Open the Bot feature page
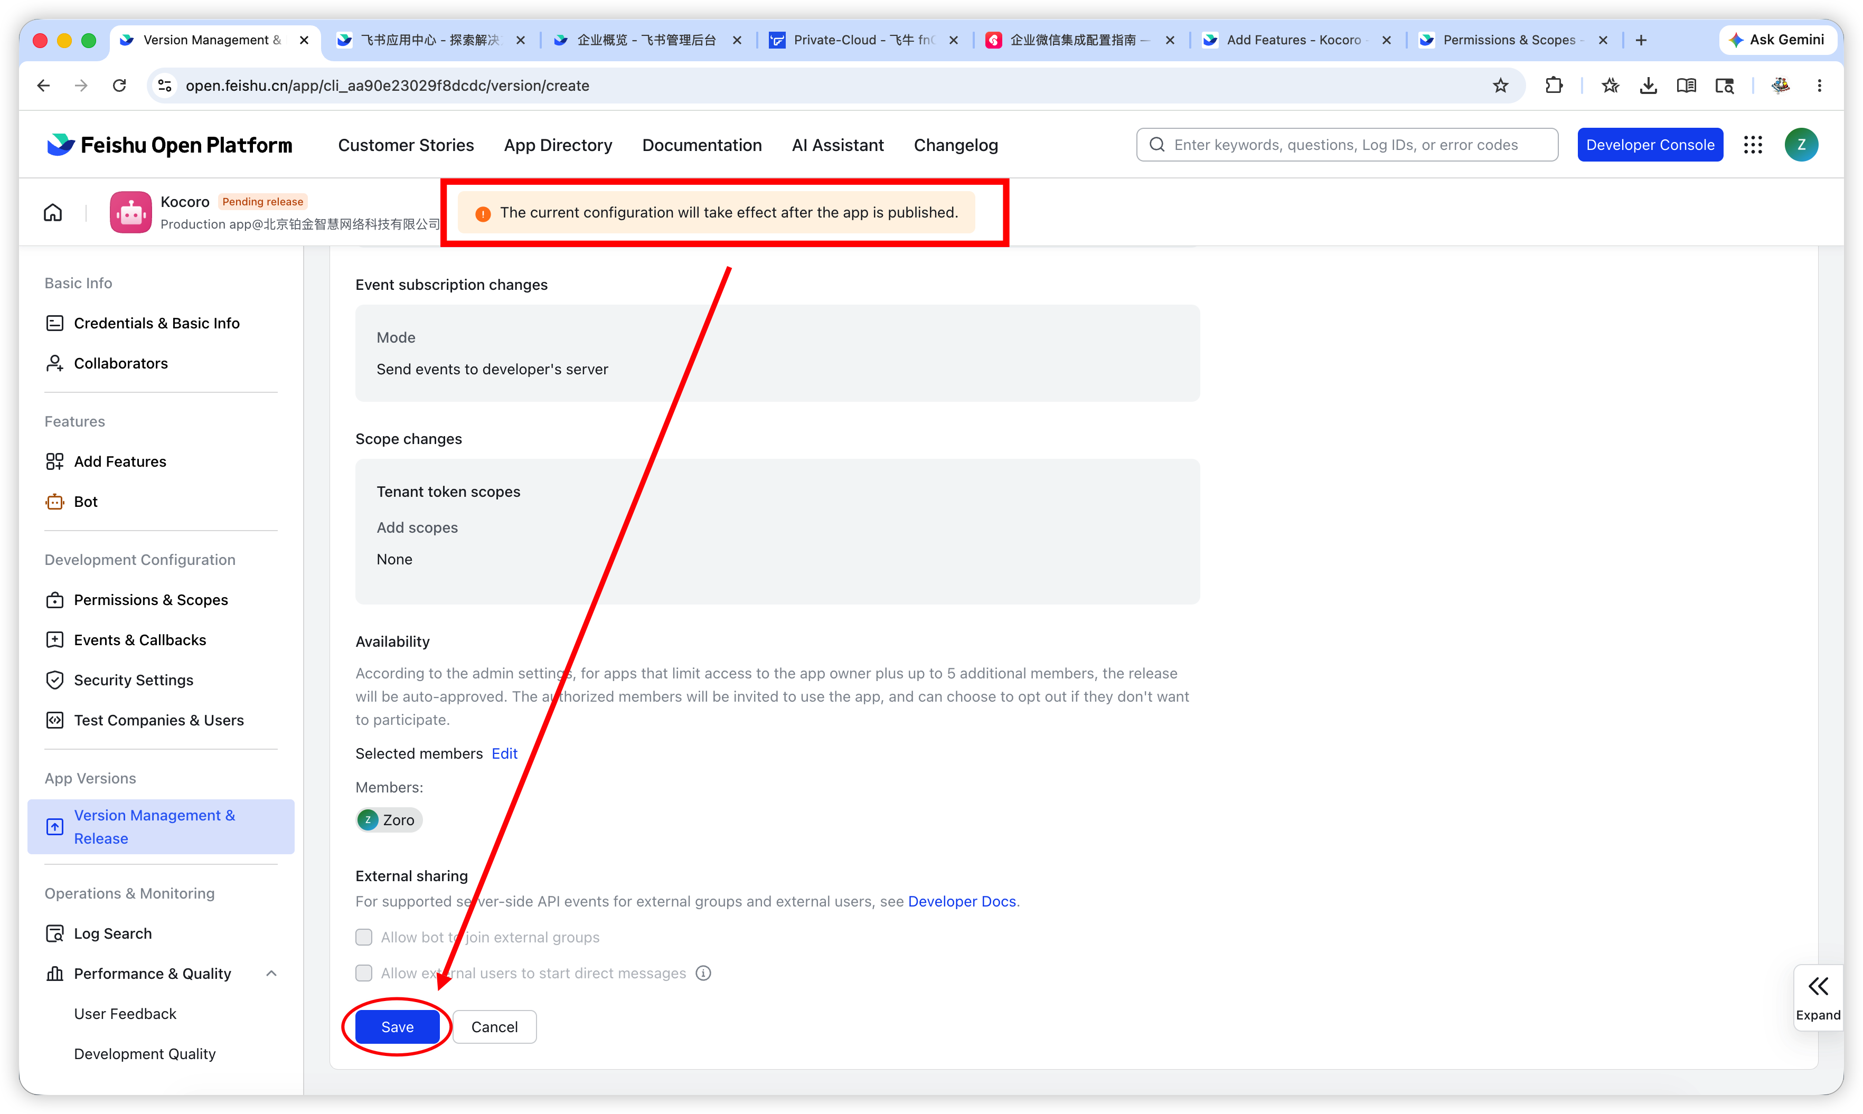The width and height of the screenshot is (1863, 1114). tap(85, 502)
